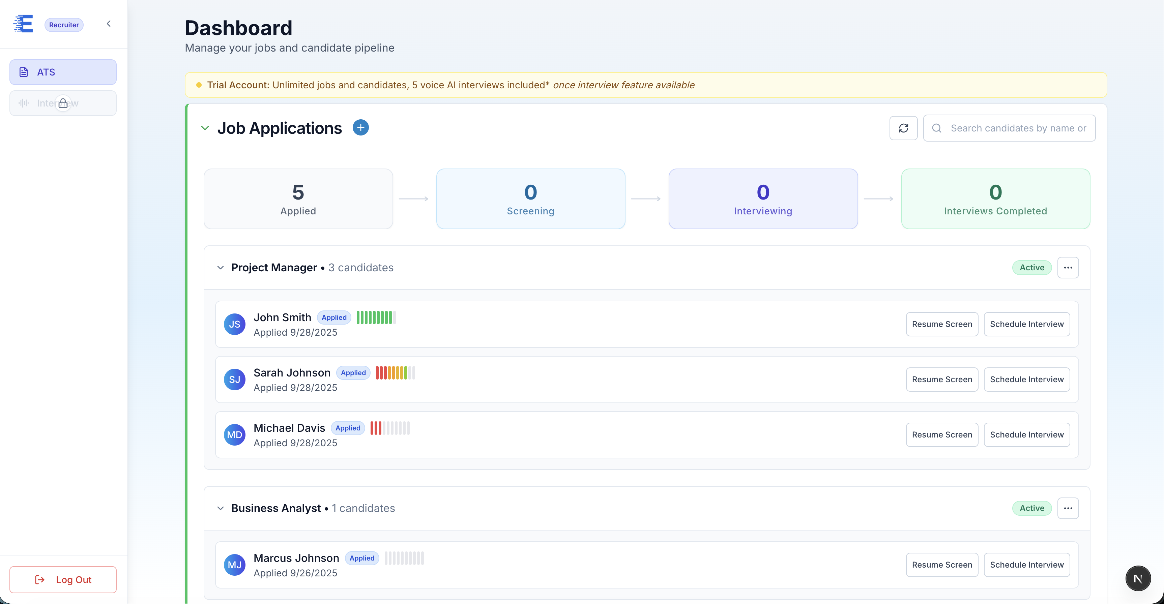Image resolution: width=1164 pixels, height=604 pixels.
Task: Click John Smith's JS avatar
Action: [234, 324]
